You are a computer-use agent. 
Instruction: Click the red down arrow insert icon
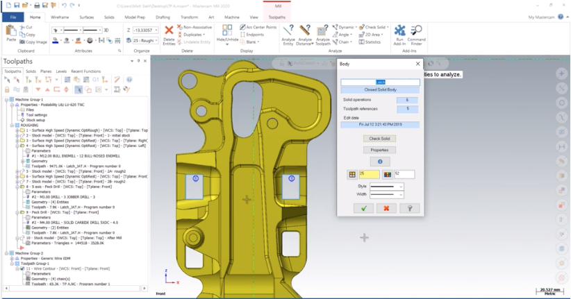(38, 89)
